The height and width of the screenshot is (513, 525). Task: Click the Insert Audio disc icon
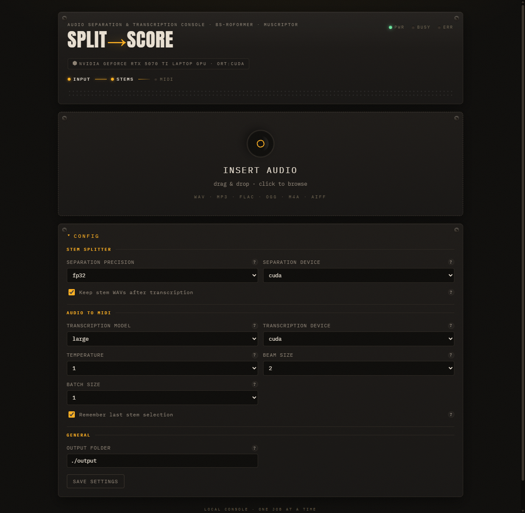261,144
